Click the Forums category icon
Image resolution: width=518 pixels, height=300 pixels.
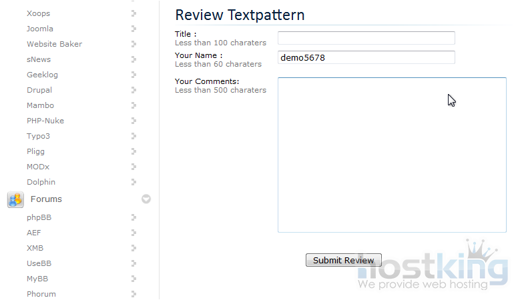point(15,199)
